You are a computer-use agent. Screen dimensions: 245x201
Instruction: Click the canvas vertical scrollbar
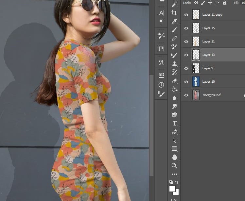151,126
